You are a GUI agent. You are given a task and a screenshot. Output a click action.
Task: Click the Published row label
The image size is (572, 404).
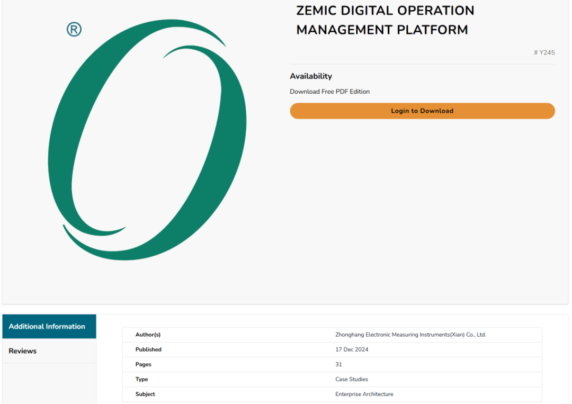[148, 349]
